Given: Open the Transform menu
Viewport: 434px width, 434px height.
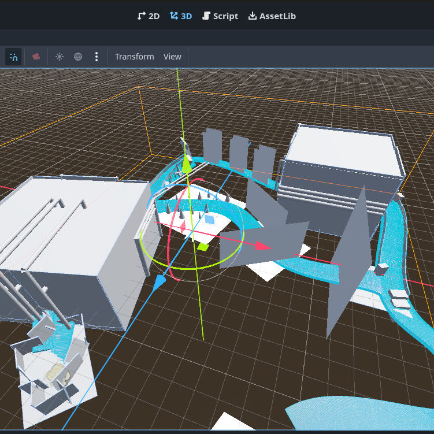Looking at the screenshot, I should (134, 57).
